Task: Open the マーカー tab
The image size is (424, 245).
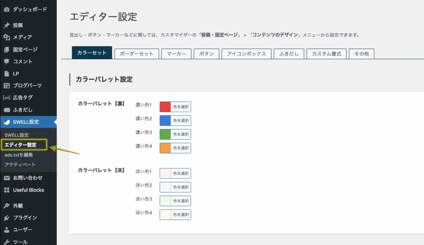Action: tap(176, 54)
